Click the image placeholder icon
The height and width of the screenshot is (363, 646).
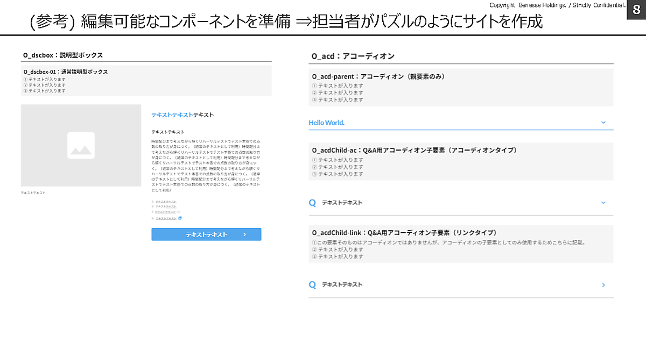81,145
